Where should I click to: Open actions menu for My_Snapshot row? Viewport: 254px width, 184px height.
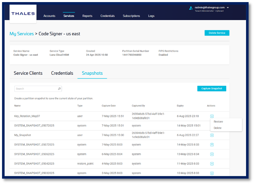pos(212,135)
